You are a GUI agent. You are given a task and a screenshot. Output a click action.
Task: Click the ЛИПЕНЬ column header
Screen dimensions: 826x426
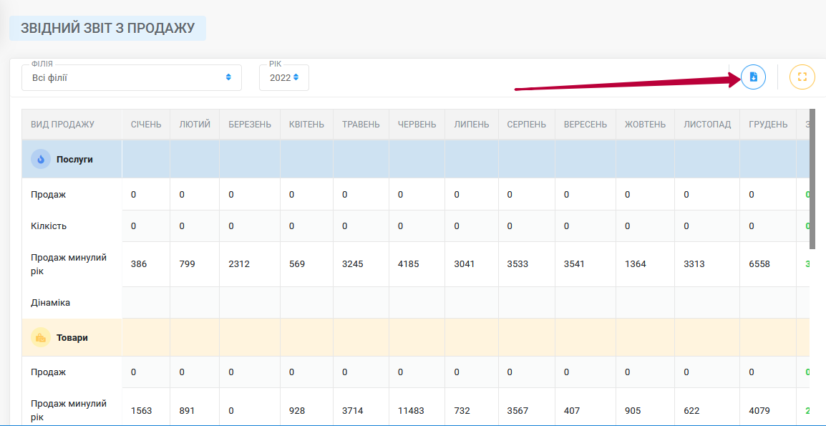coord(472,125)
